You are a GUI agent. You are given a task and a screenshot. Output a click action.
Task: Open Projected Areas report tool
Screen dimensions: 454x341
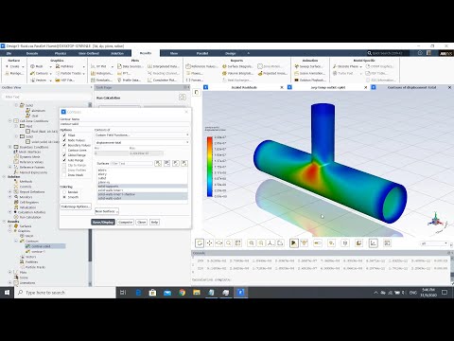[272, 73]
